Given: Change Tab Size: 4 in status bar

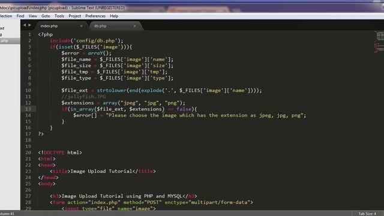Looking at the screenshot, I should 367,214.
